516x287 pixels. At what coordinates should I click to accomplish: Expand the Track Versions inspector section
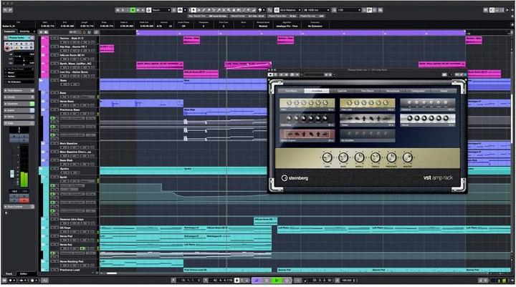coord(19,90)
